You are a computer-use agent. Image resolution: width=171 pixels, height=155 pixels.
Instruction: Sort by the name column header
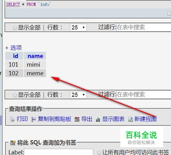(x=35, y=56)
